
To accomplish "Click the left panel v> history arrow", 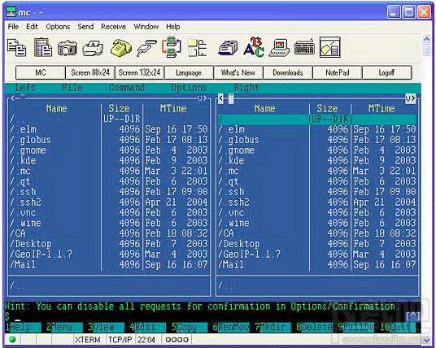I will [203, 98].
